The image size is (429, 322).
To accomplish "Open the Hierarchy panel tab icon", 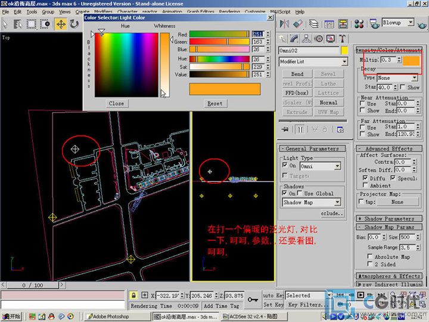I will [307, 39].
